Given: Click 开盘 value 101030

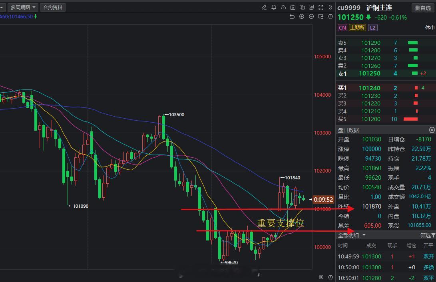Looking at the screenshot, I should click(x=372, y=139).
